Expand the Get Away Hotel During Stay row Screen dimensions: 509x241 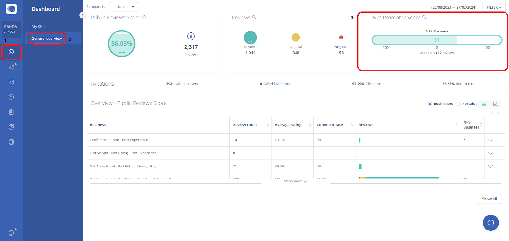point(491,166)
